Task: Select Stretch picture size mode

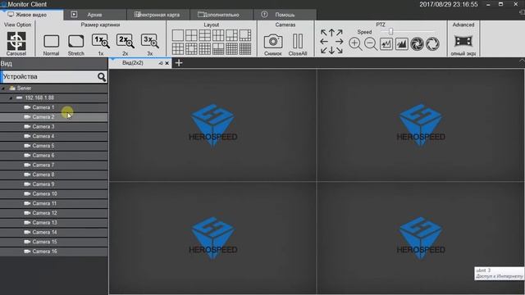Action: tap(76, 42)
